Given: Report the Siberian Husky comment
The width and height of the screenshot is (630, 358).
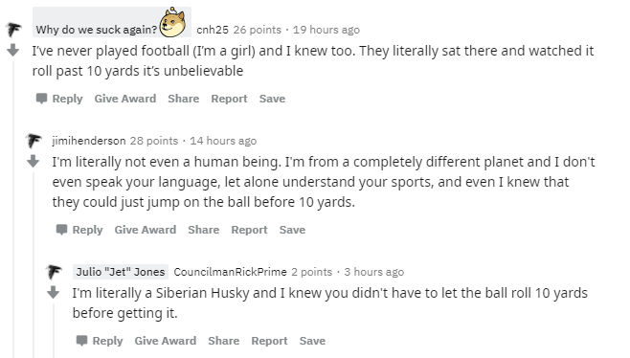Looking at the screenshot, I should click(269, 341).
